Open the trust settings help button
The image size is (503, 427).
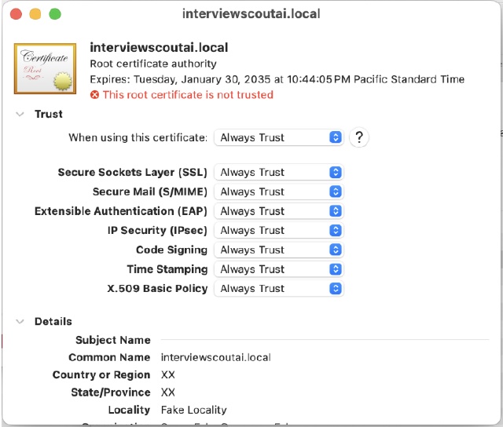pyautogui.click(x=358, y=137)
